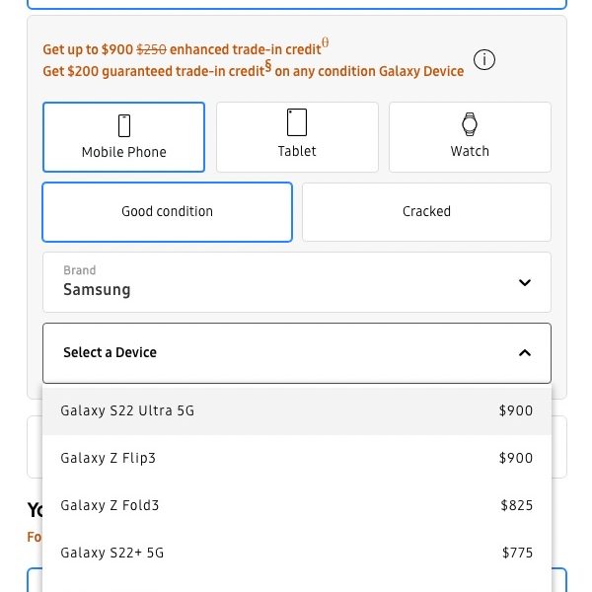Screen dimensions: 592x592
Task: Click the tablet device icon
Action: (x=297, y=122)
